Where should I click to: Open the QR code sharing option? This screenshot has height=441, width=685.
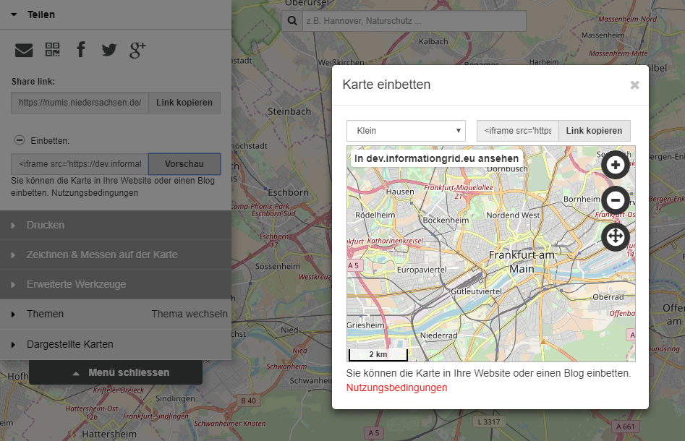tap(52, 49)
